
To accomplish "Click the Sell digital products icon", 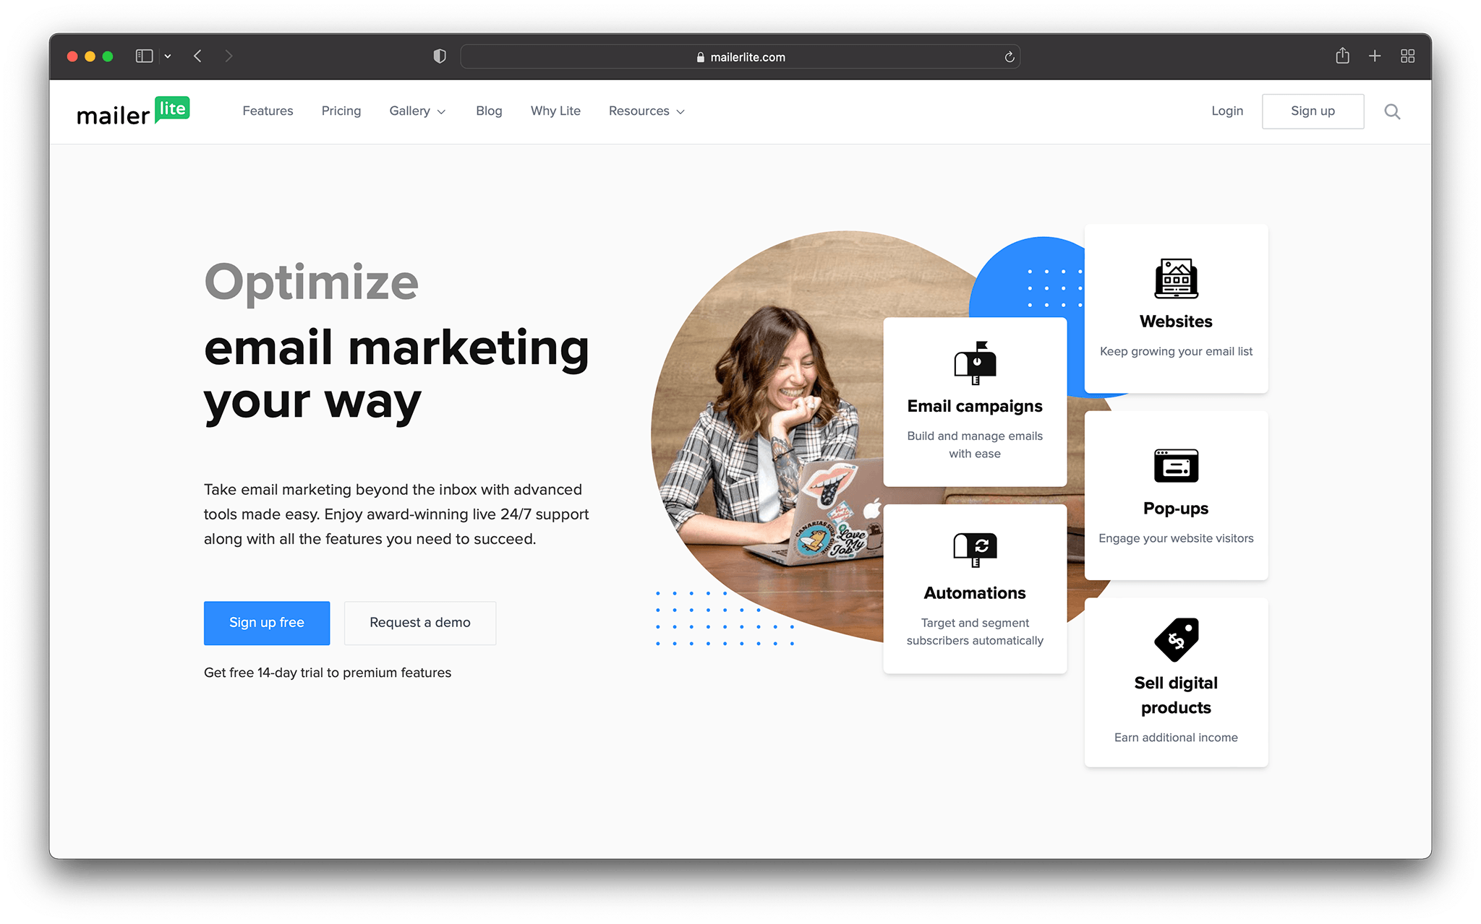I will [1173, 639].
